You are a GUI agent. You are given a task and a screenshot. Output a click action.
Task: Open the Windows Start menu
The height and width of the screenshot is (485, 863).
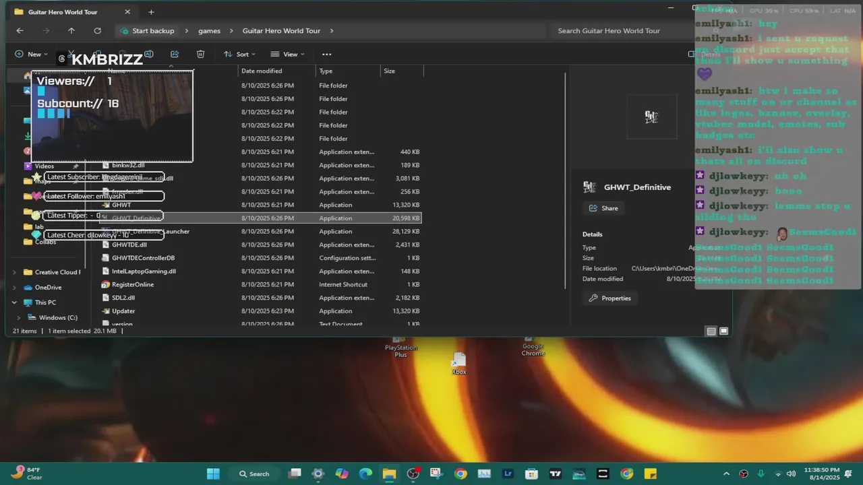click(x=213, y=474)
